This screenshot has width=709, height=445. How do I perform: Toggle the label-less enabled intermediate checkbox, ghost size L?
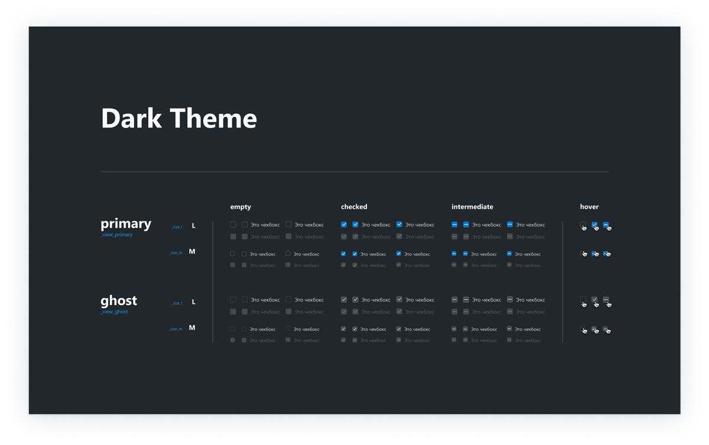454,300
